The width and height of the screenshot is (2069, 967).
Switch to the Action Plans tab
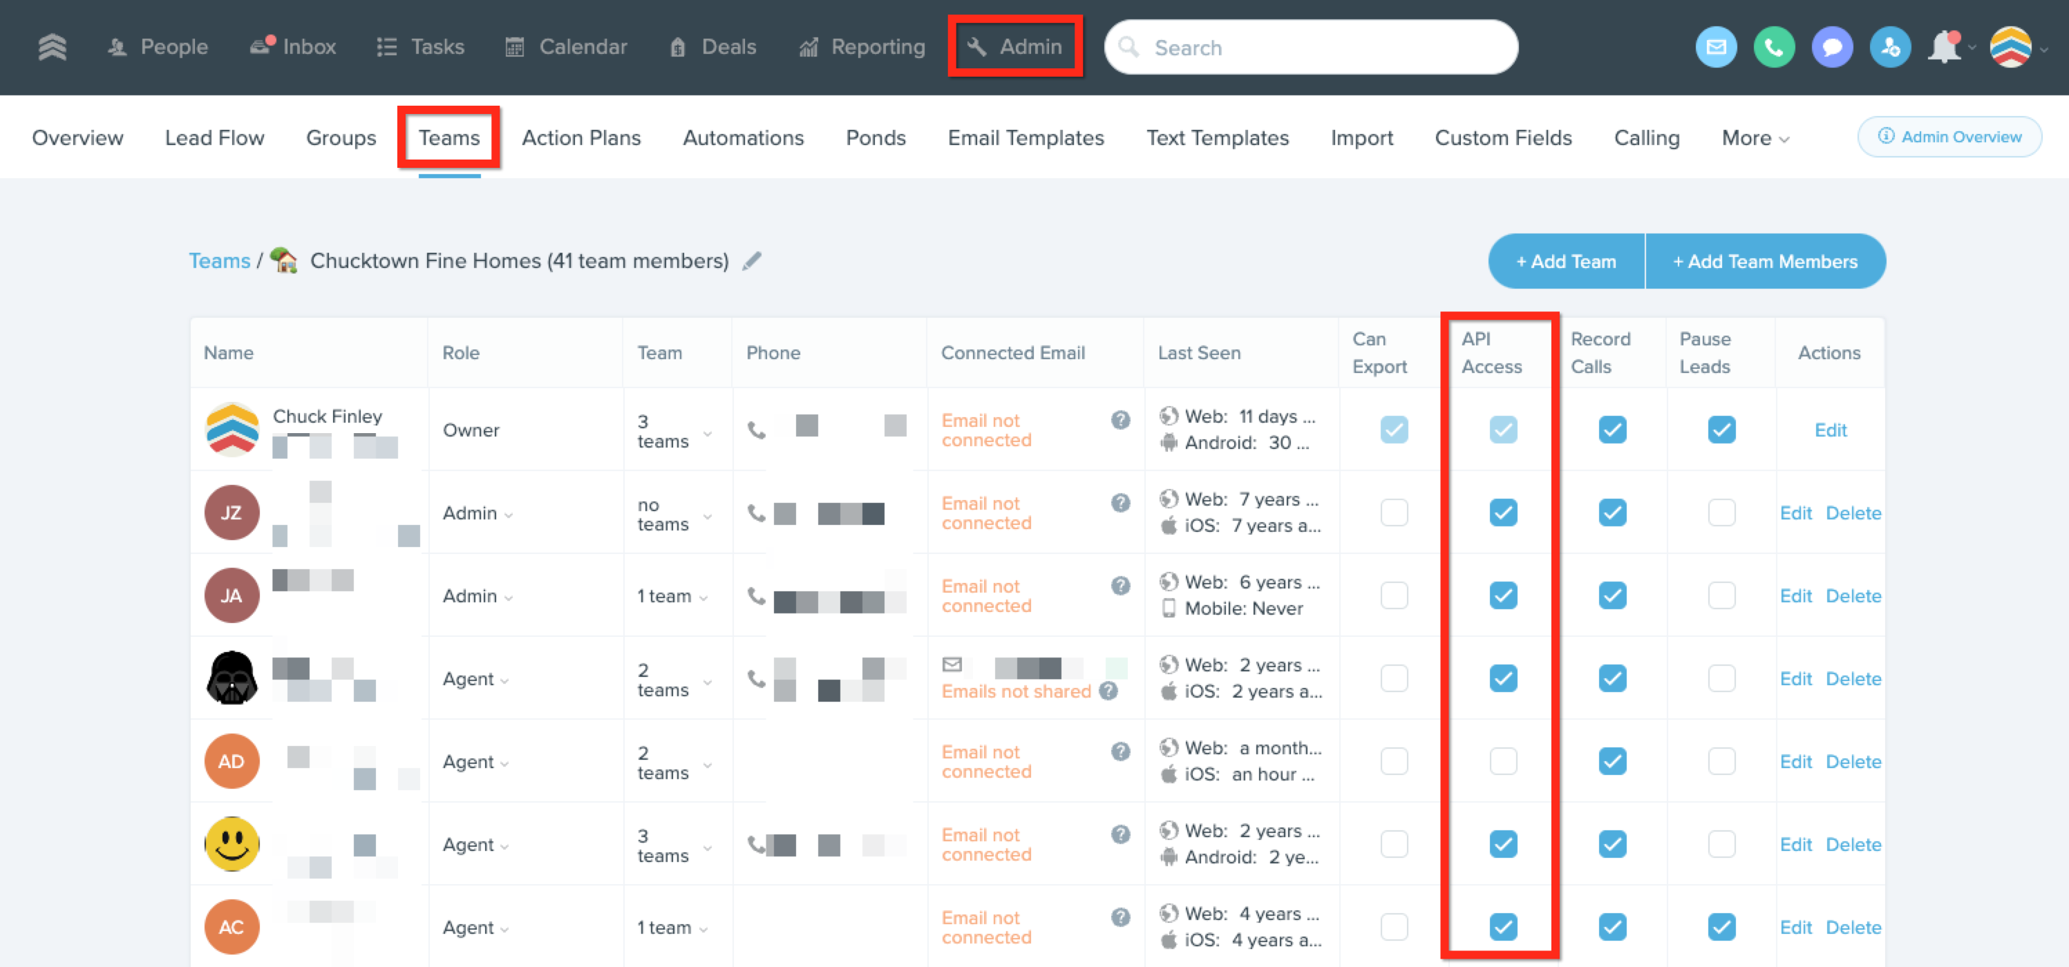pos(580,138)
